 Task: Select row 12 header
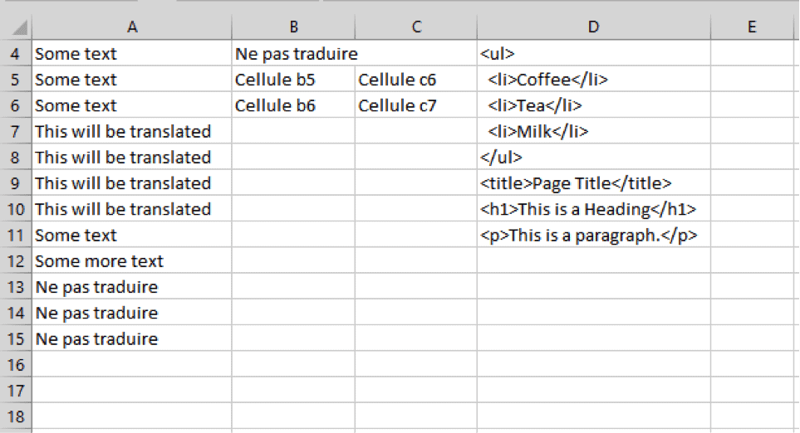15,260
